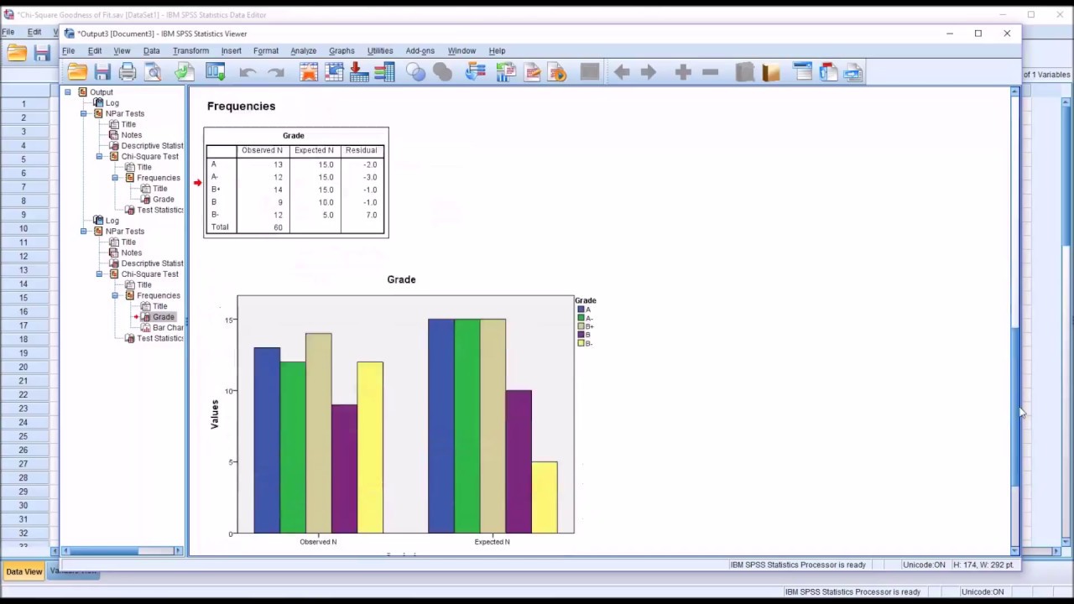
Task: Click the Insert Heading toolbar icon
Action: point(803,72)
